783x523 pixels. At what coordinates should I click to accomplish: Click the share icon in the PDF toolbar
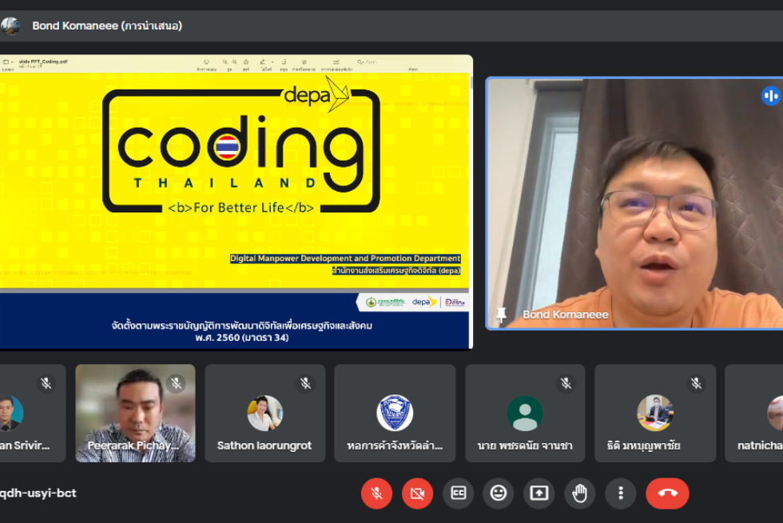coord(245,61)
